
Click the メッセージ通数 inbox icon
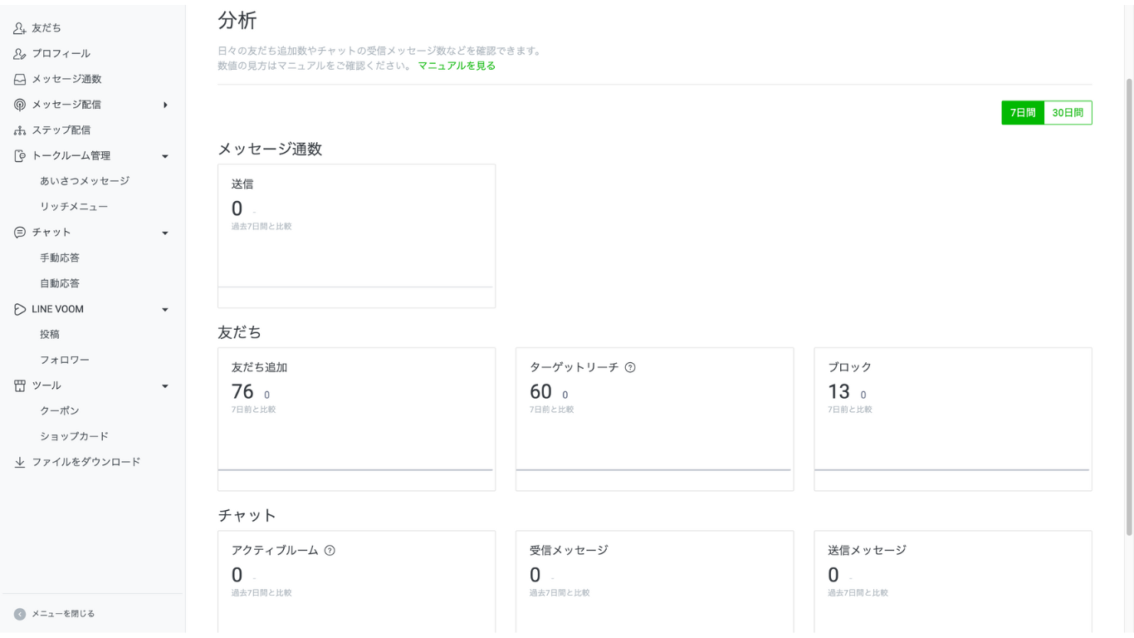(x=20, y=80)
